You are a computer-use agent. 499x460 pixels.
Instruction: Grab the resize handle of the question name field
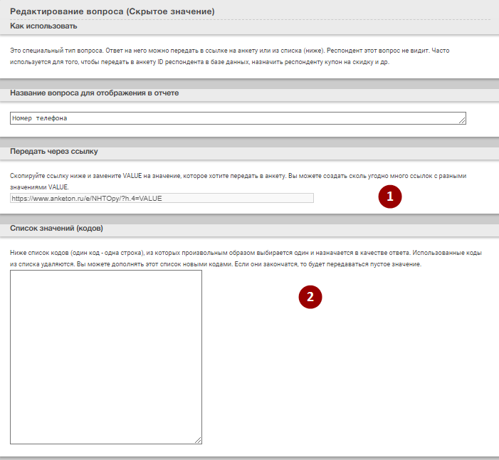[x=462, y=122]
